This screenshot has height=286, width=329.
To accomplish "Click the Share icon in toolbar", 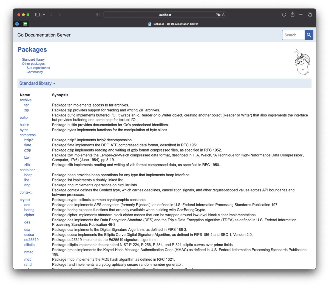I will click(293, 15).
